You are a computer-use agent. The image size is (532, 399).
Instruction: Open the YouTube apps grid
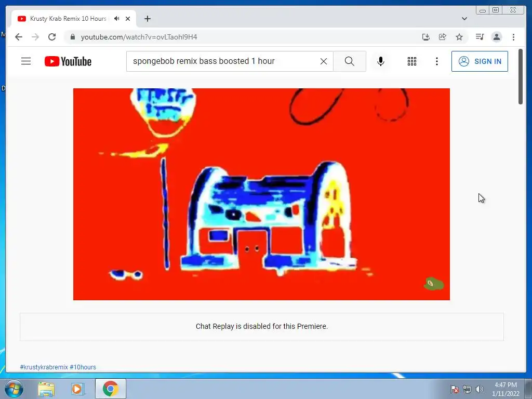412,61
